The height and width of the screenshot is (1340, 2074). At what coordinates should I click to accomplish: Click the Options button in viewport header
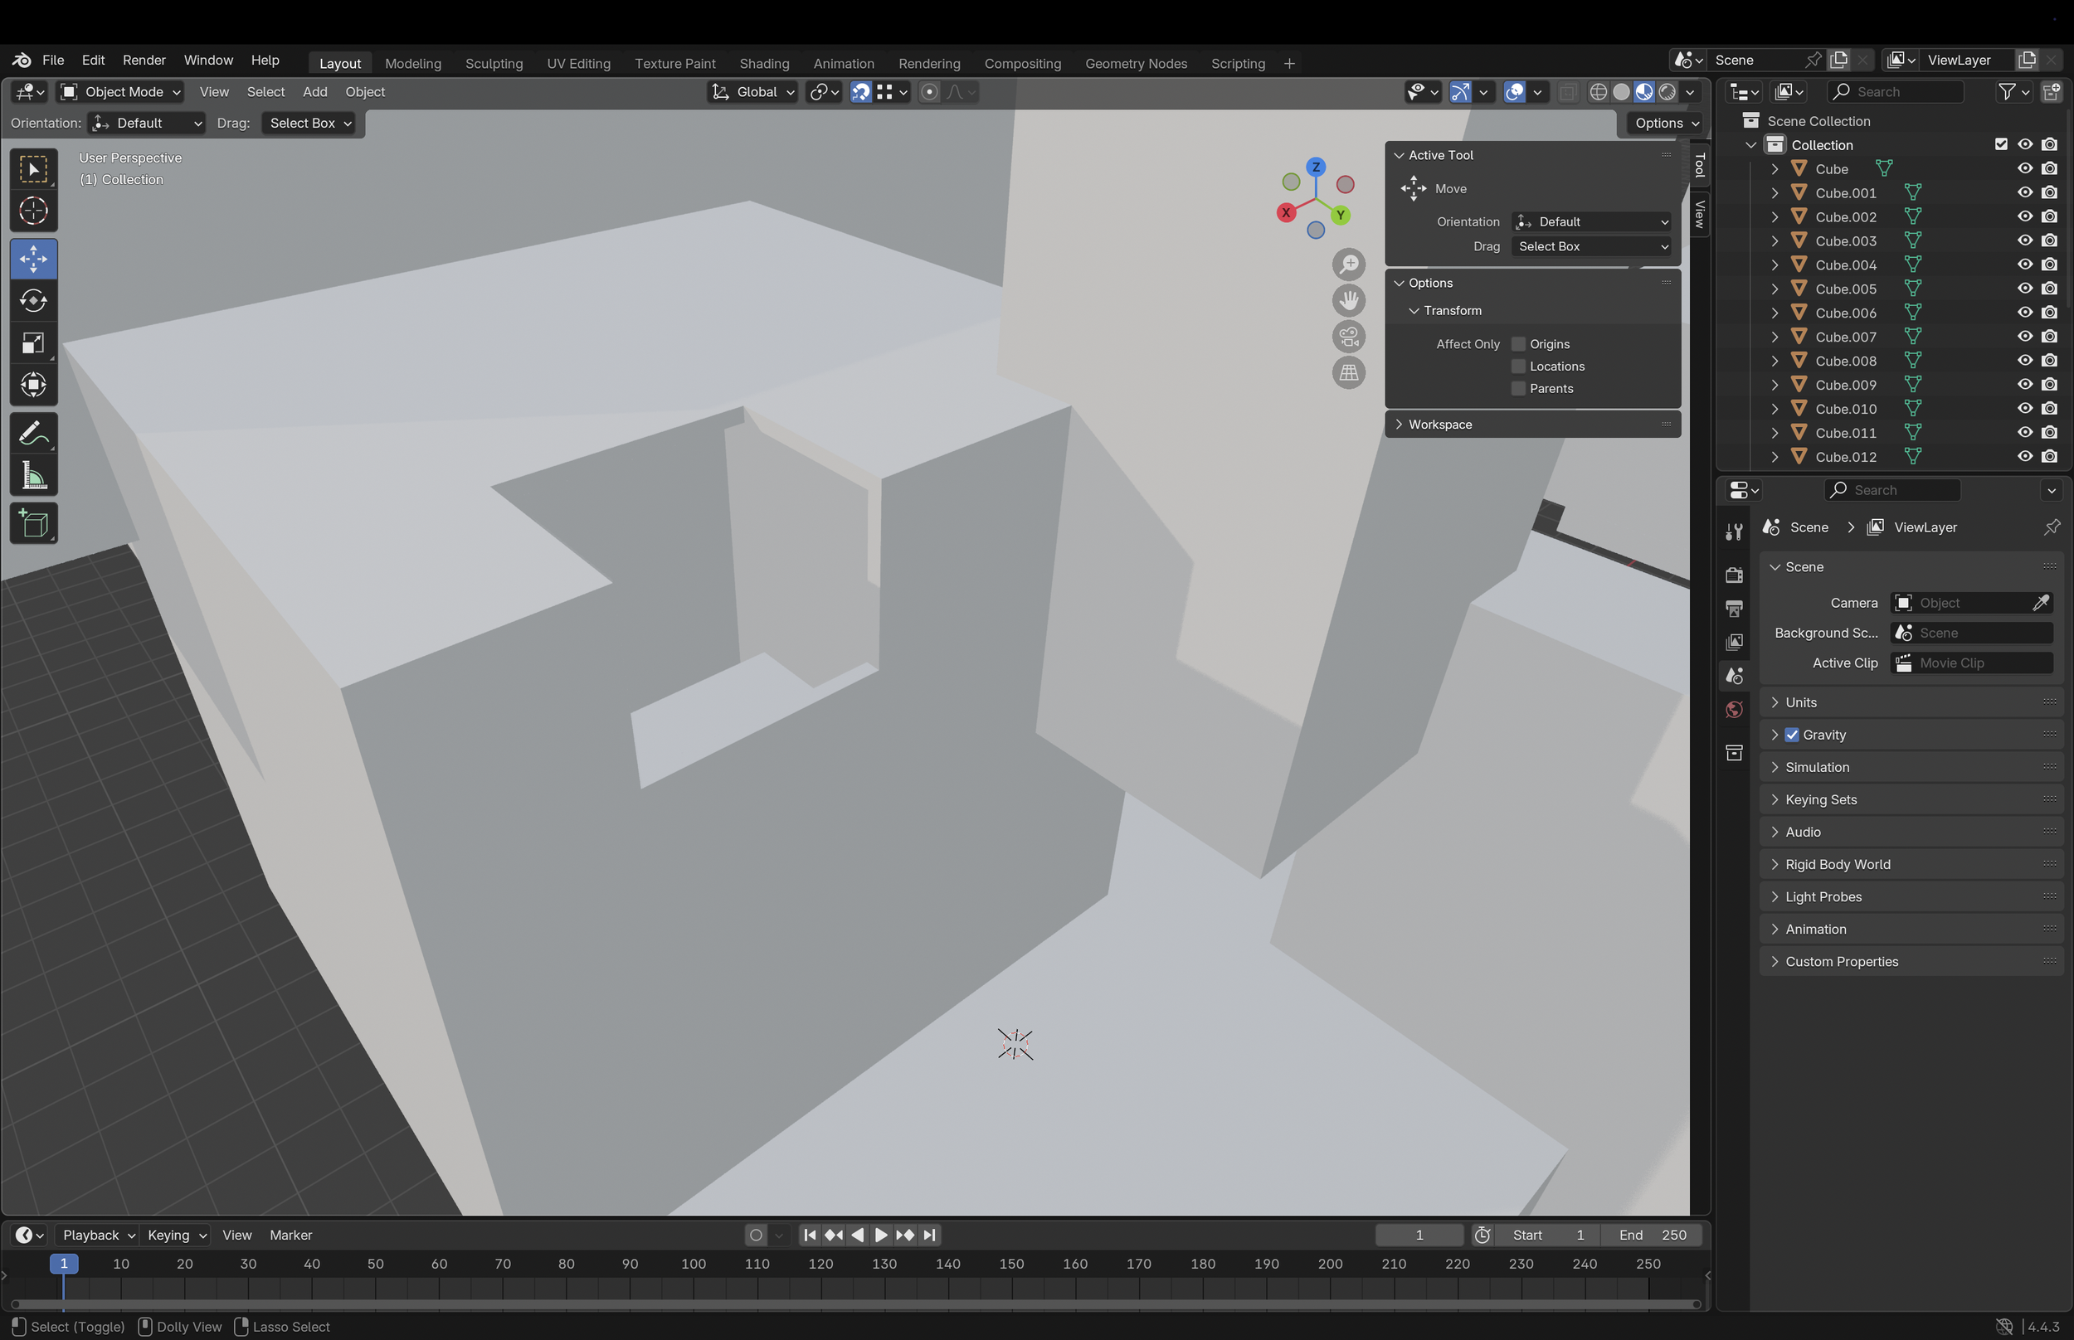click(1665, 124)
